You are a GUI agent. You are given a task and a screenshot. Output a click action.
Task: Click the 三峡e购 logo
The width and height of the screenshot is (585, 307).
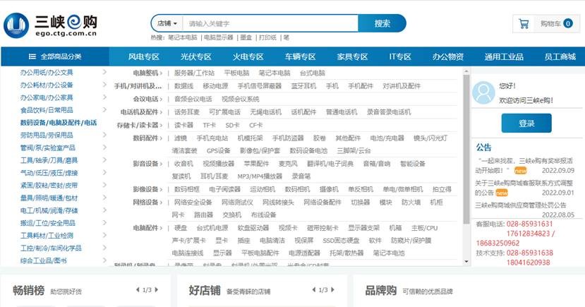coord(51,24)
